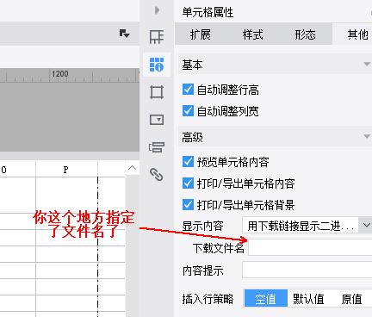
Task: Click the 显示内容 label
Action: (203, 226)
